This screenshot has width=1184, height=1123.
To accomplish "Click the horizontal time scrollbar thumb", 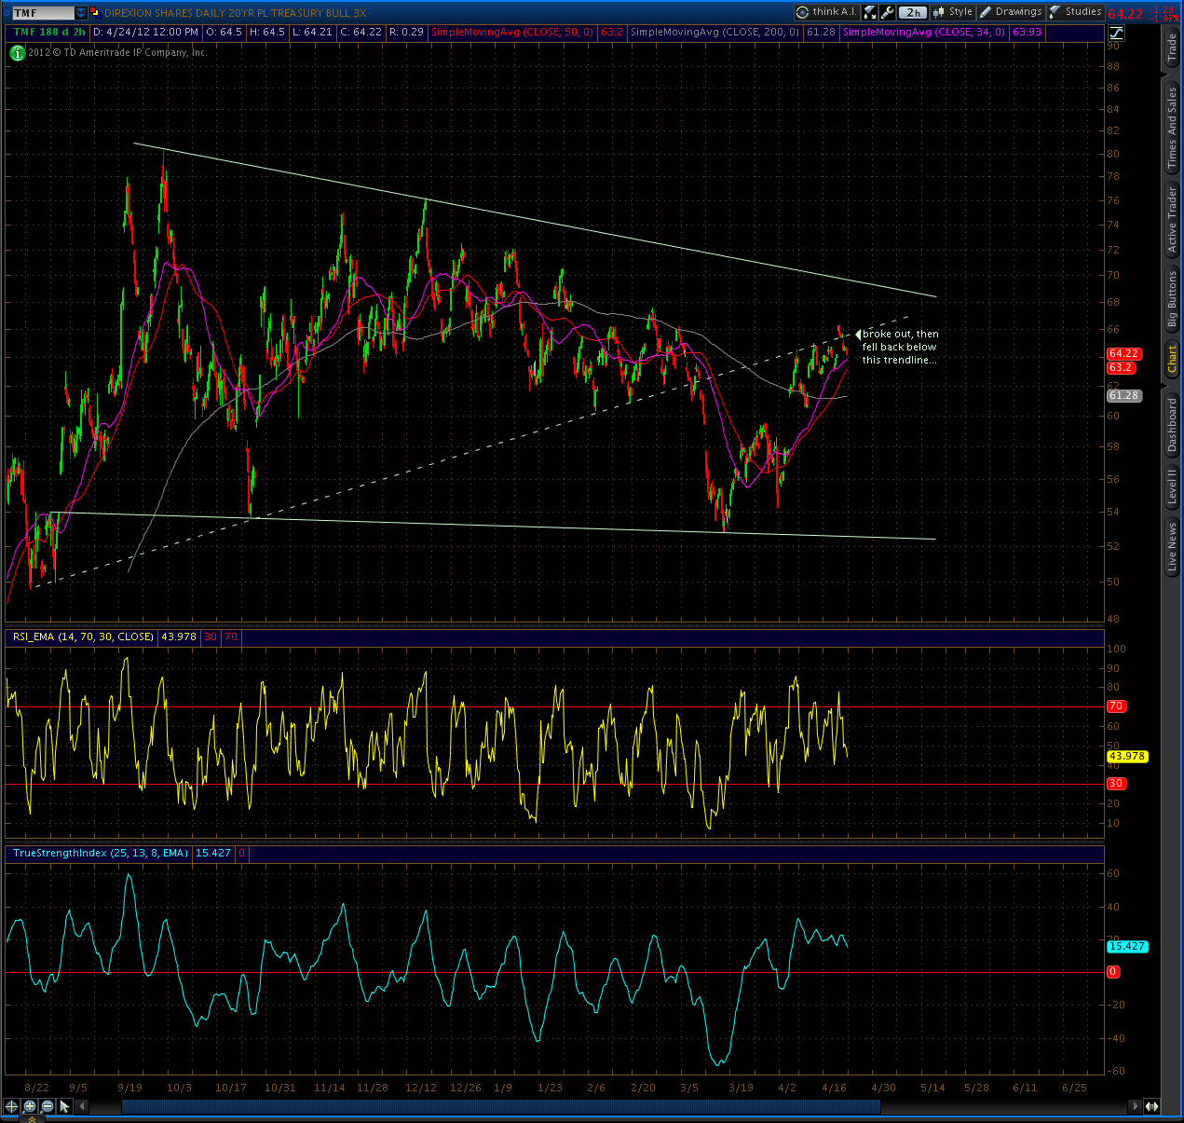I will pyautogui.click(x=501, y=1106).
